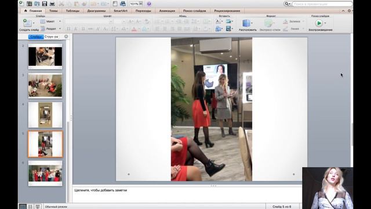The height and width of the screenshot is (209, 371).
Task: Print using the printer icon
Action: [52, 3]
